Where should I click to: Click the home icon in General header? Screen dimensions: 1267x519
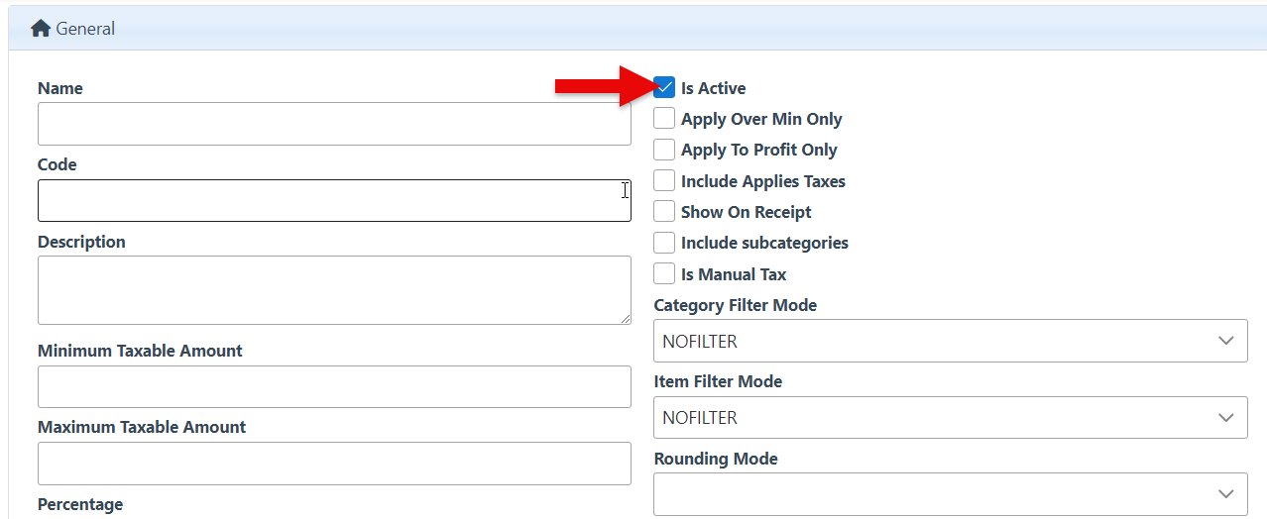41,29
